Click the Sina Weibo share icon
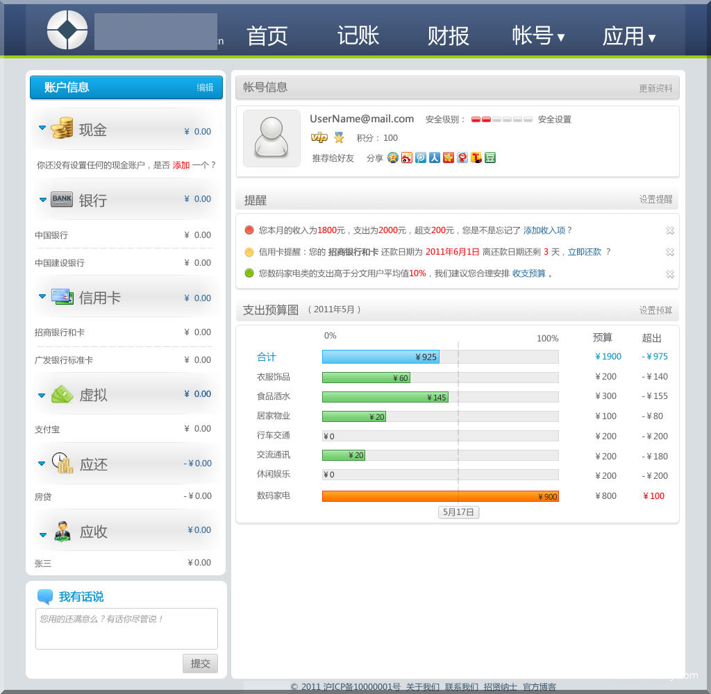This screenshot has width=711, height=694. [407, 158]
